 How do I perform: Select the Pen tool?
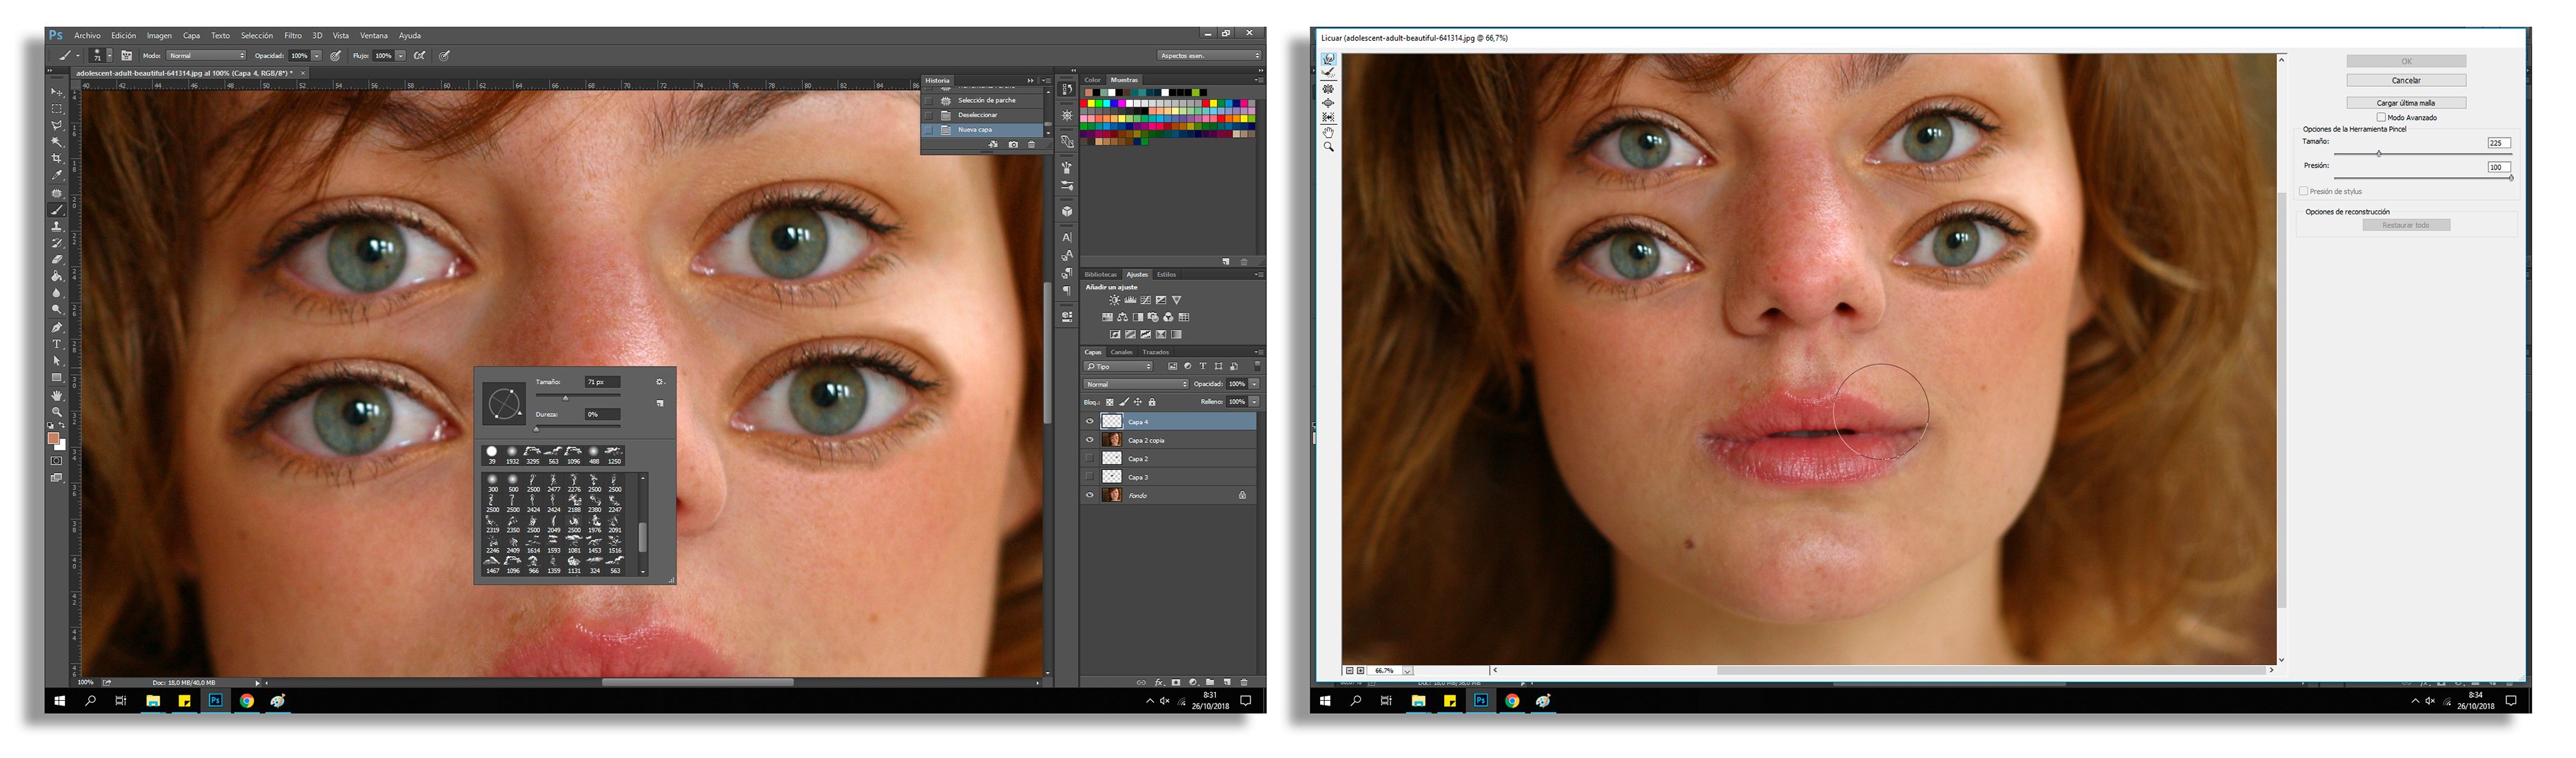[57, 327]
